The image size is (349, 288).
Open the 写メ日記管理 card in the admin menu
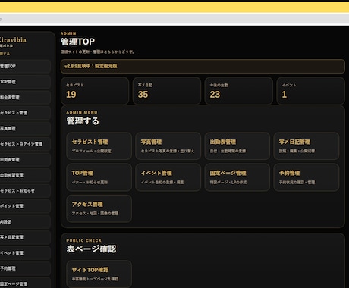pos(307,146)
